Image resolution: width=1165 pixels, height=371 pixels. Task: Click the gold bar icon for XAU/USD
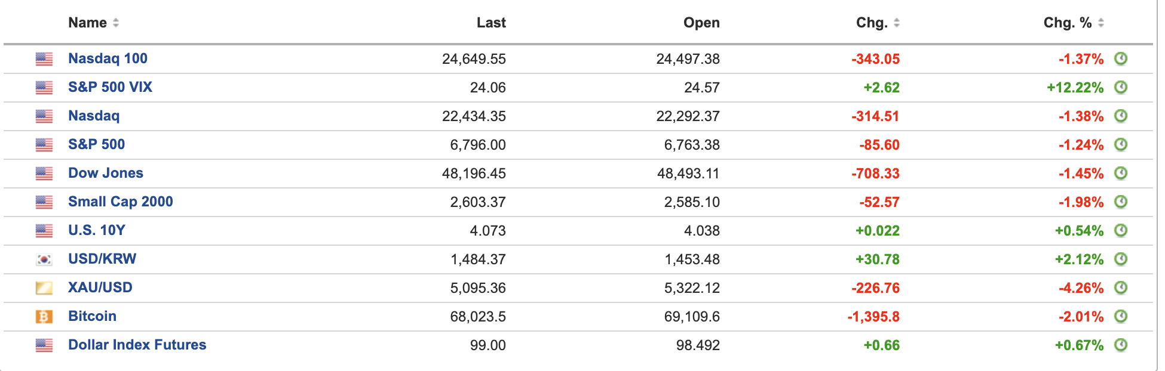[44, 288]
